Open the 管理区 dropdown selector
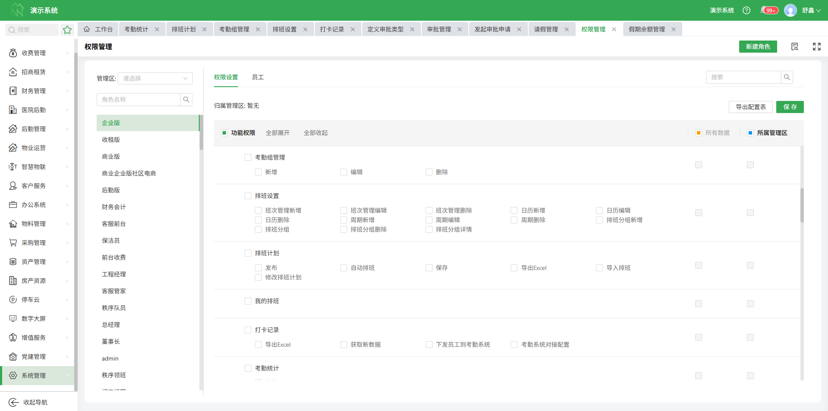The width and height of the screenshot is (828, 411). pos(155,78)
